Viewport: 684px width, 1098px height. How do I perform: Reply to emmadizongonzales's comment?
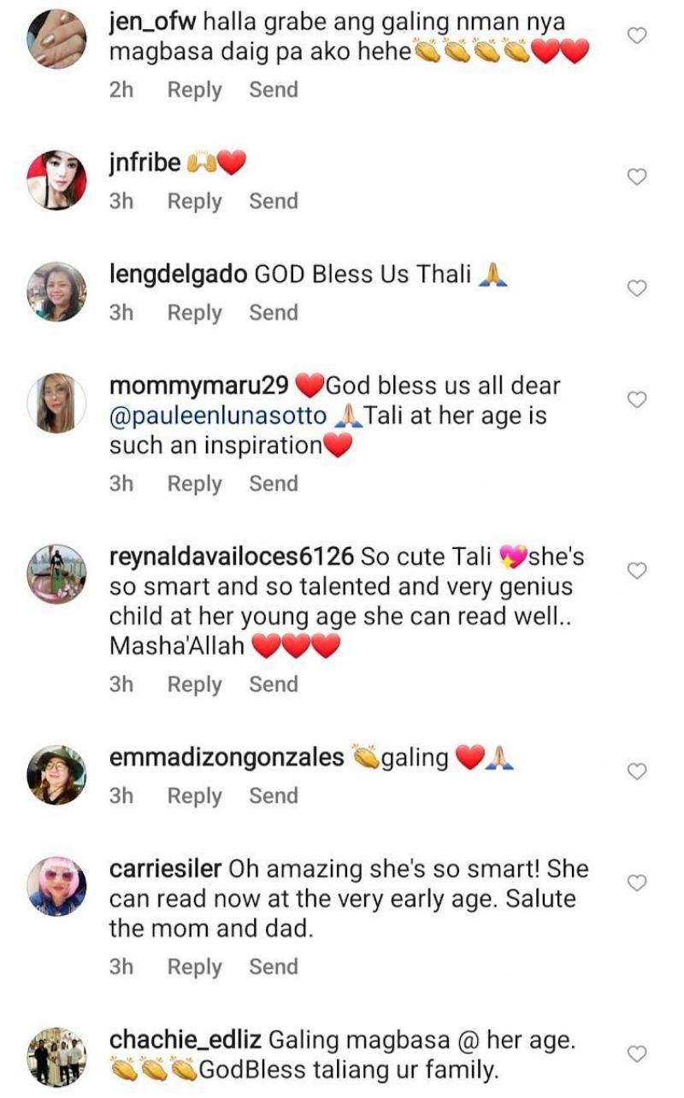tap(194, 796)
